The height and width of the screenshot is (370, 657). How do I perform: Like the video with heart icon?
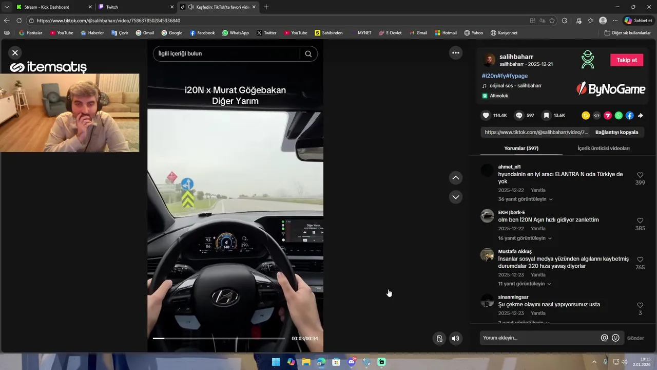click(x=486, y=116)
